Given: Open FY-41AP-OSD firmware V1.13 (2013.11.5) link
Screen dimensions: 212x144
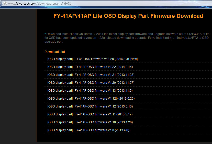Looking at the screenshot, I should point(104,91).
